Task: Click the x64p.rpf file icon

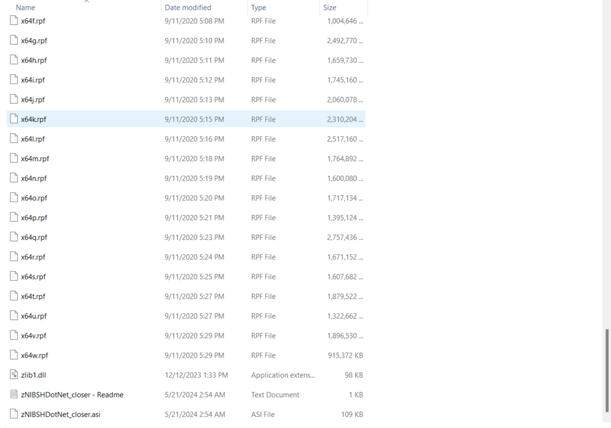Action: point(13,217)
